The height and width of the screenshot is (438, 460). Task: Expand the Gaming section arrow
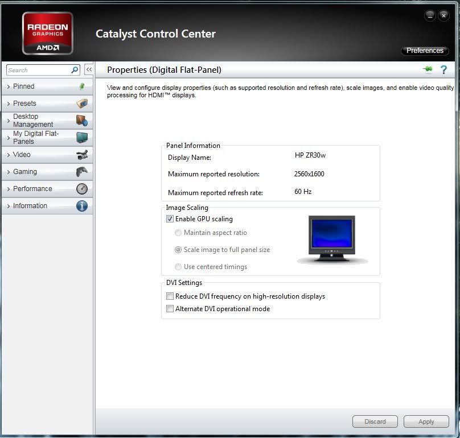pos(8,172)
